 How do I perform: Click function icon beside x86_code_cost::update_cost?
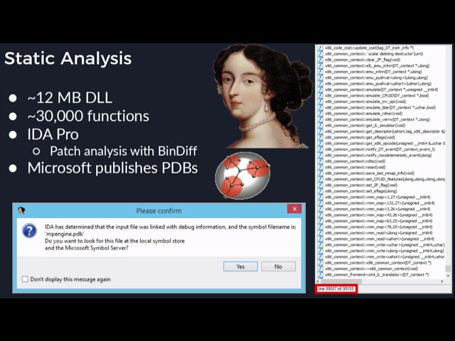point(320,48)
